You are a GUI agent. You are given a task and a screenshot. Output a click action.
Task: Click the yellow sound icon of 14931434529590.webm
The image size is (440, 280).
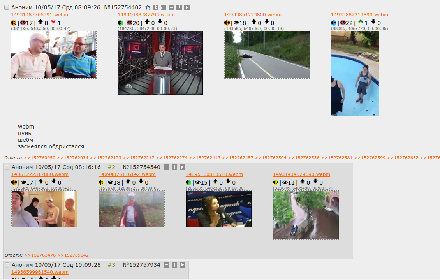(x=276, y=182)
